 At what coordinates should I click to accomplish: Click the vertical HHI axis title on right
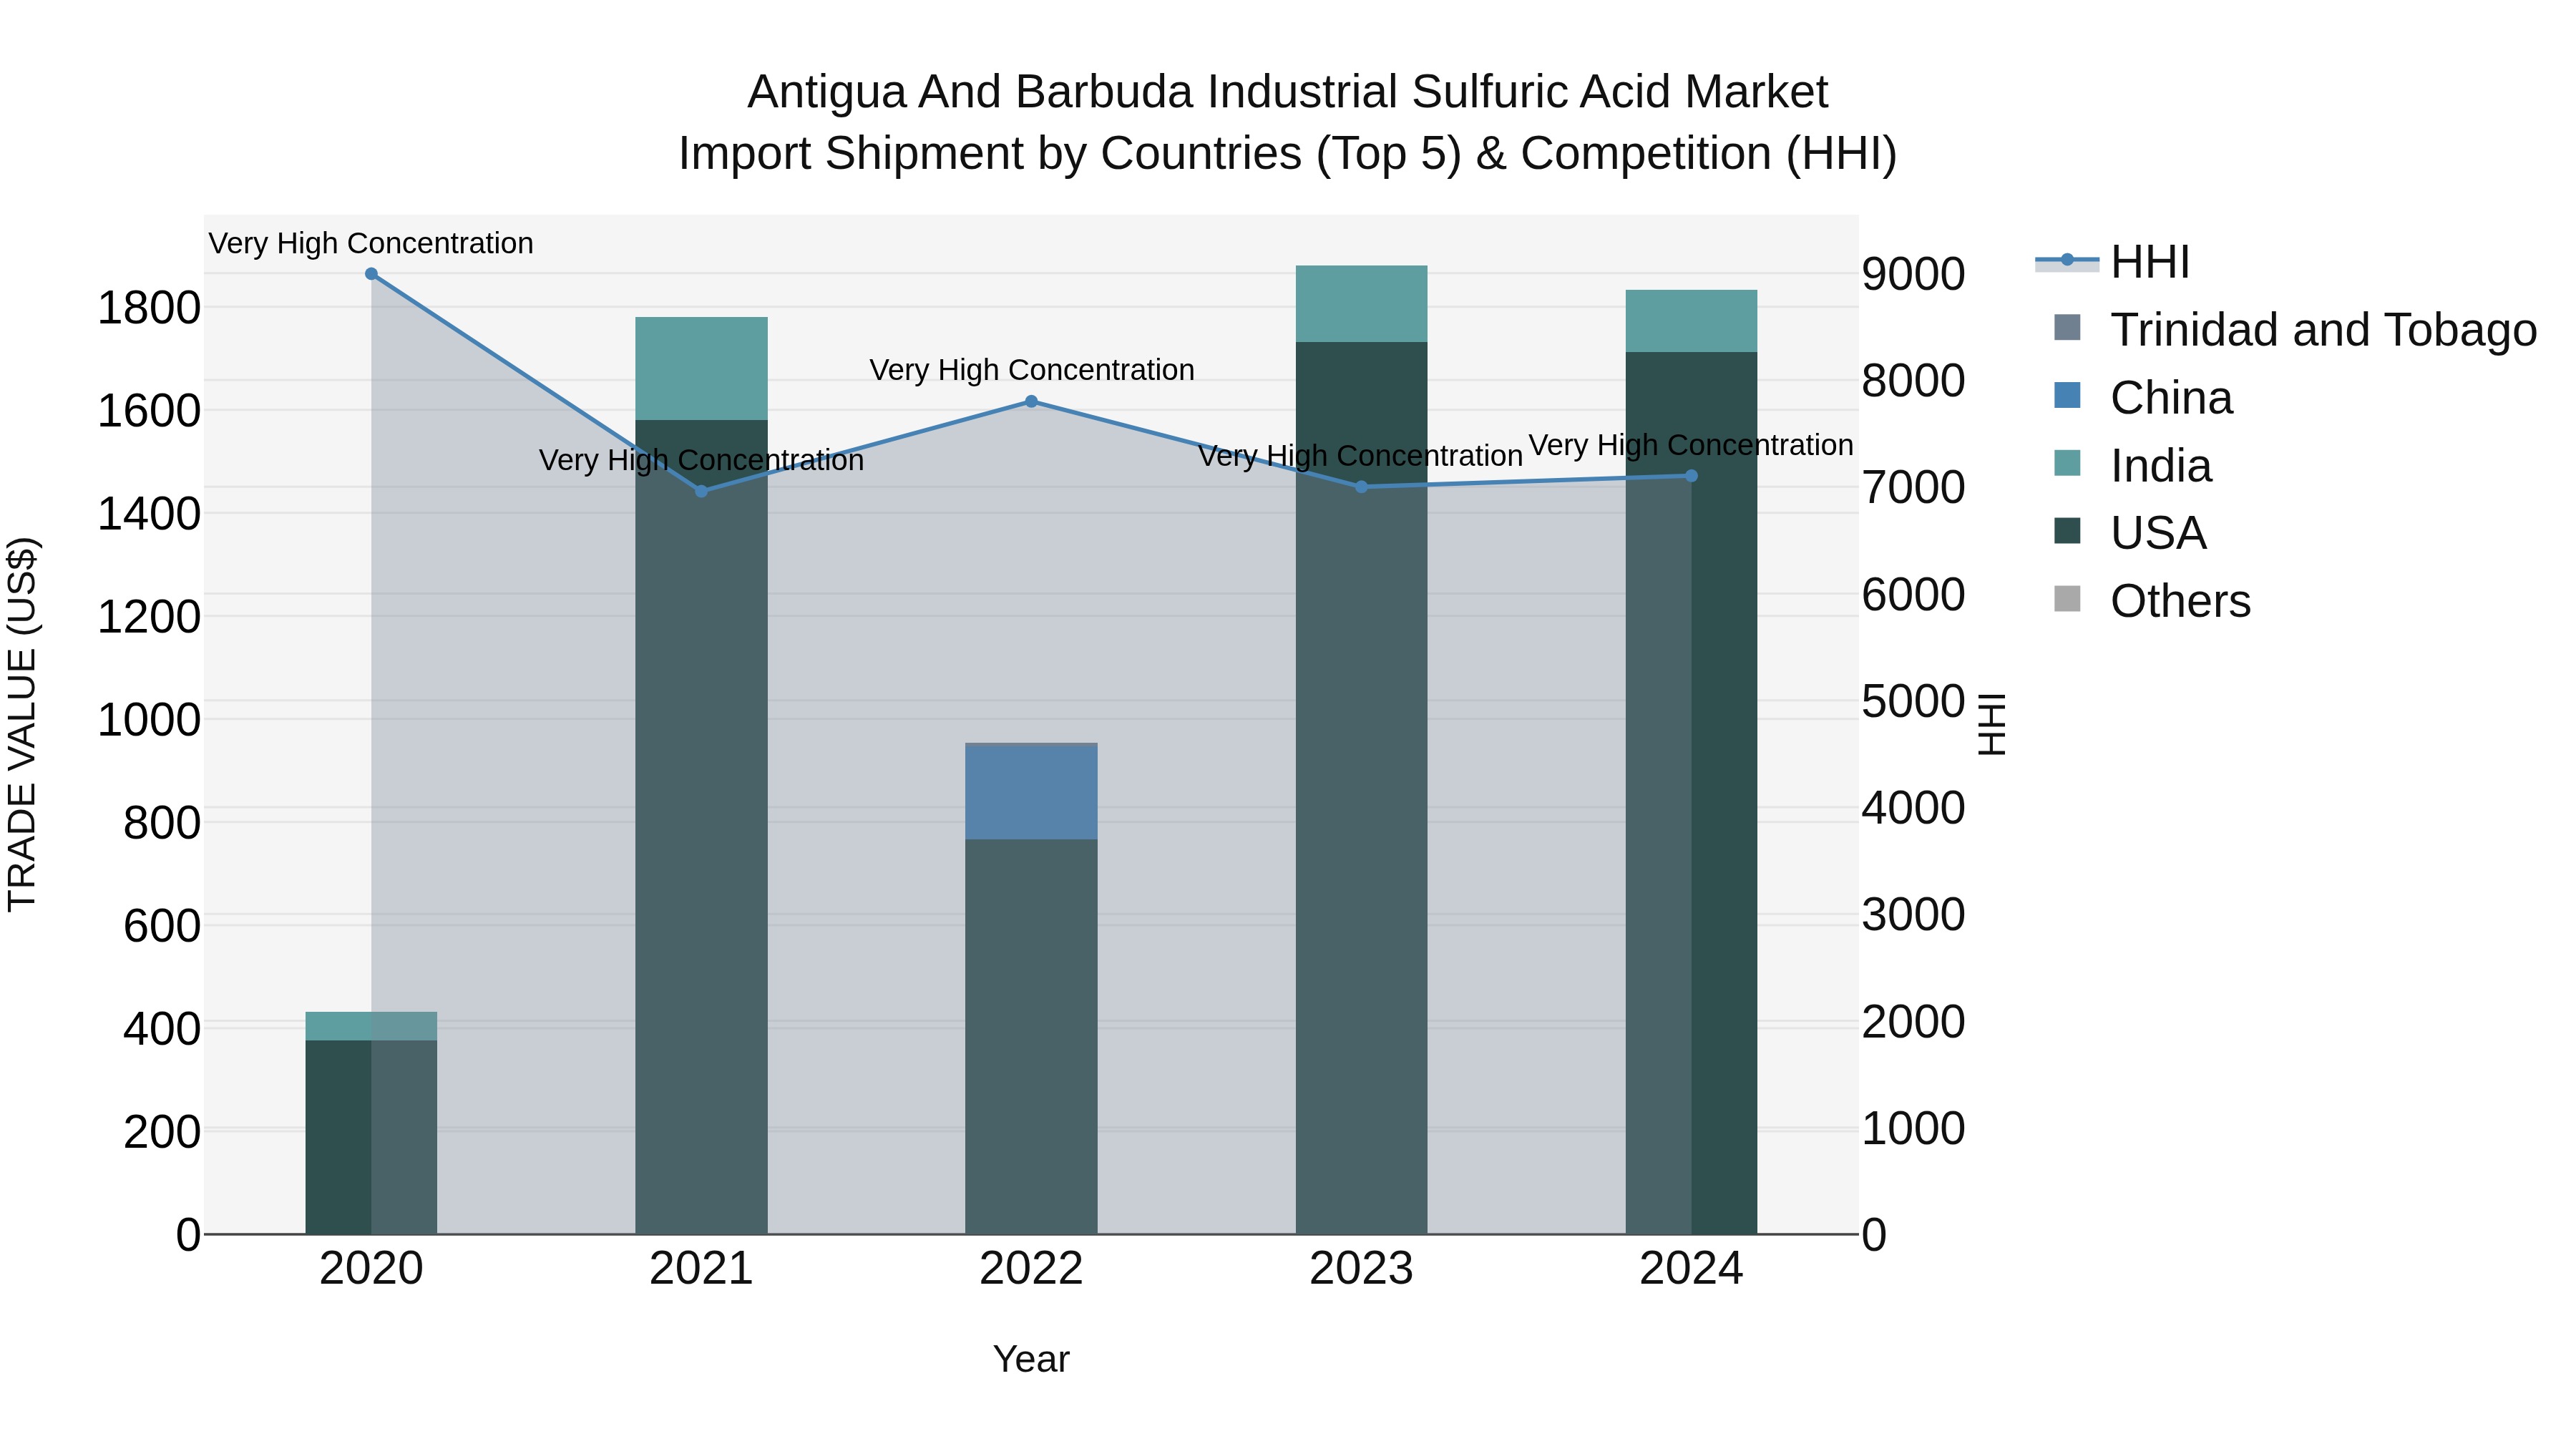(1991, 724)
